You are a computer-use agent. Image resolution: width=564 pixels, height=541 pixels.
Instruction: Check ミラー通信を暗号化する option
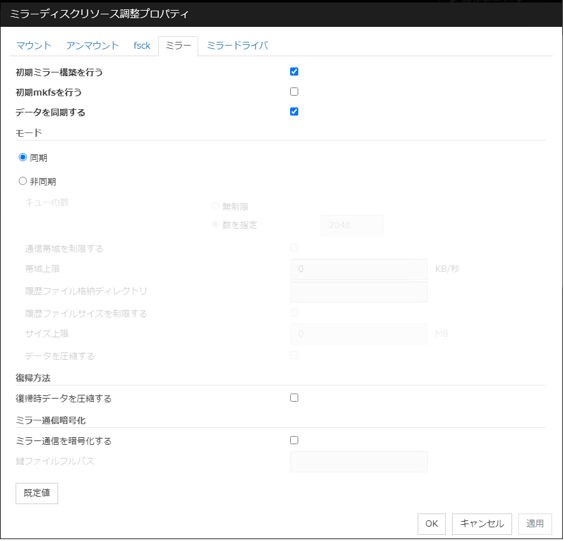pyautogui.click(x=295, y=440)
